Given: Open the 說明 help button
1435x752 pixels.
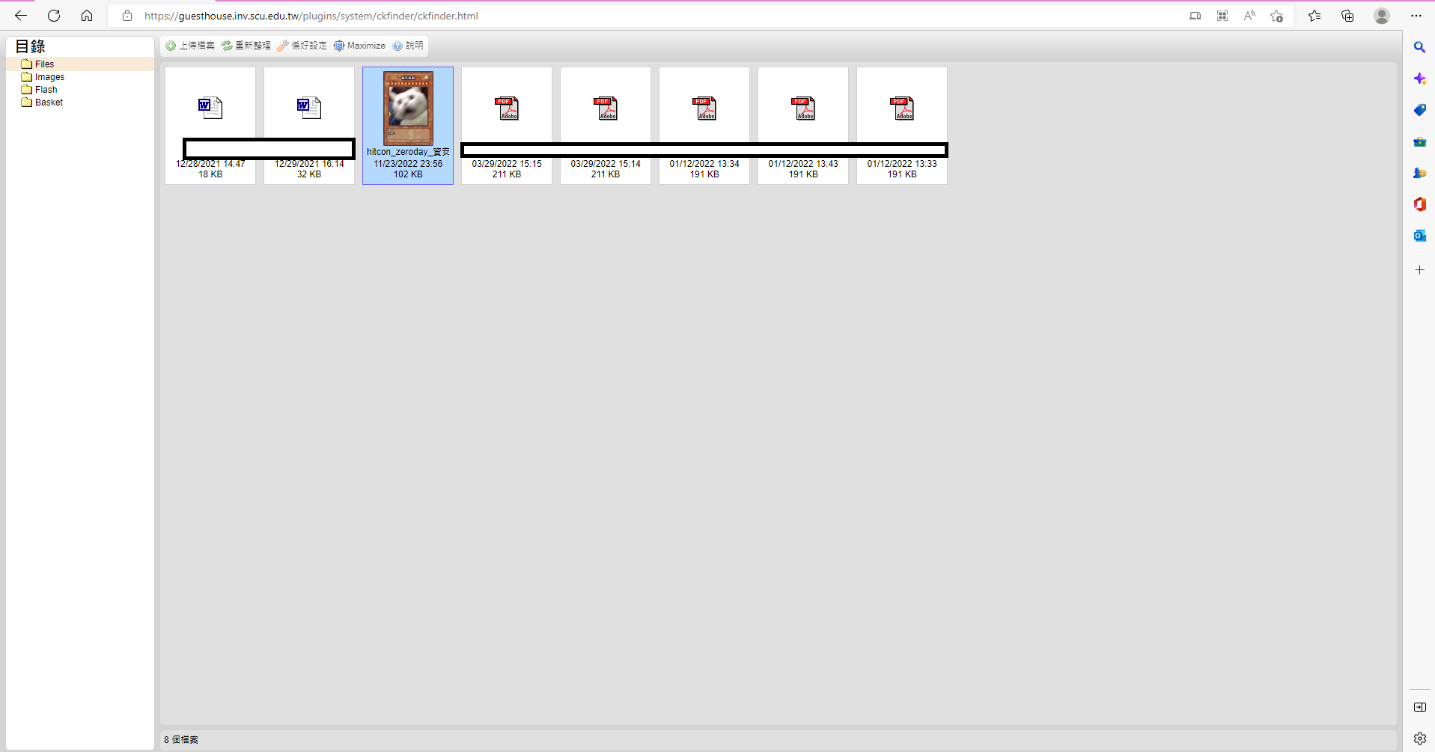Looking at the screenshot, I should [x=408, y=46].
